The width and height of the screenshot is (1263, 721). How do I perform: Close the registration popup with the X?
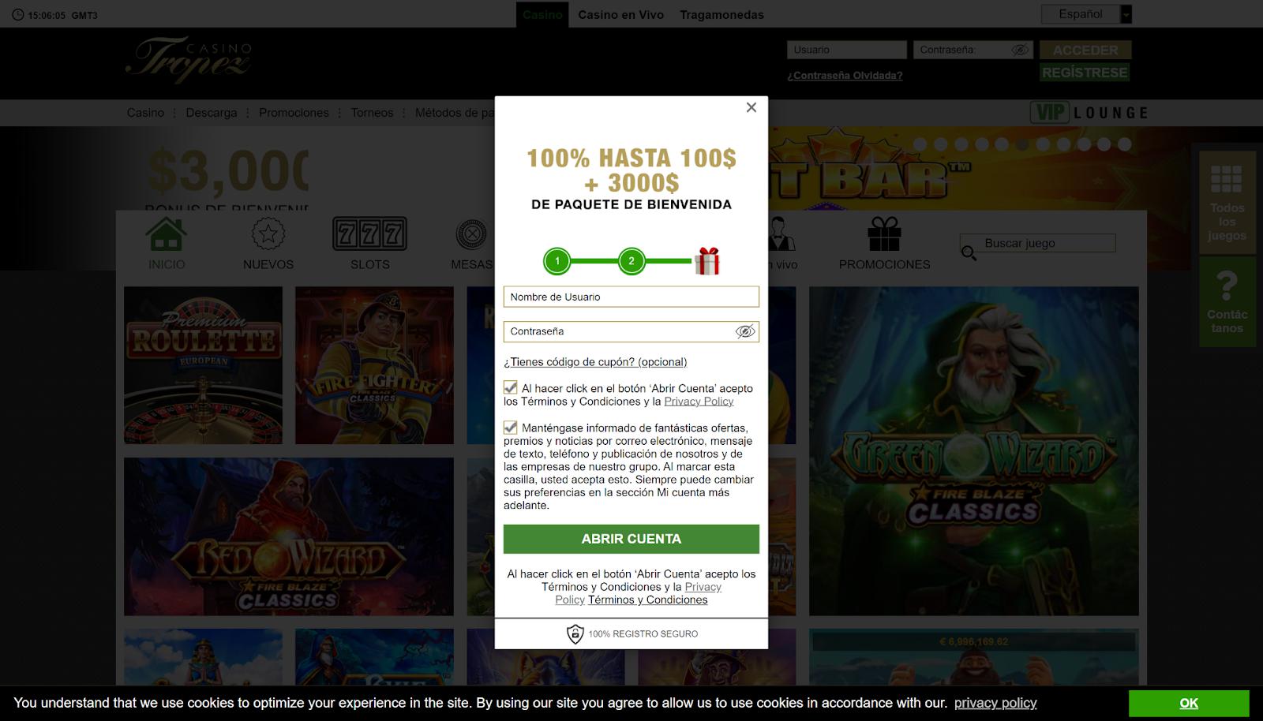click(751, 107)
